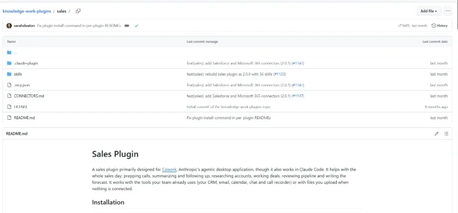Click the 'sales' breadcrumb text
Viewport: 458px width, 213px height.
pyautogui.click(x=62, y=11)
